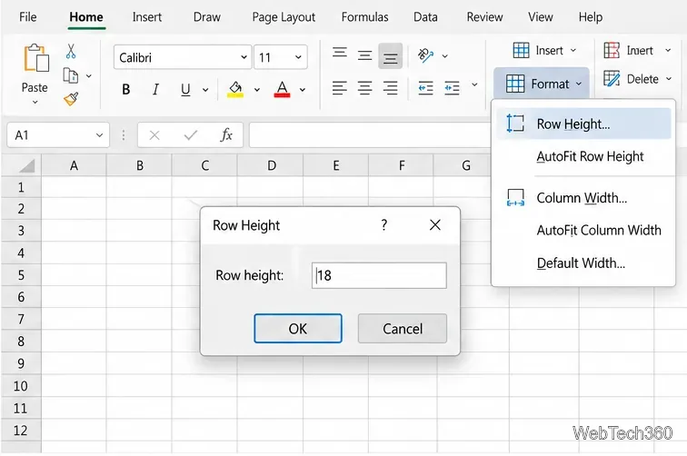Select the Format Painter brush
Image resolution: width=687 pixels, height=456 pixels.
click(x=71, y=99)
